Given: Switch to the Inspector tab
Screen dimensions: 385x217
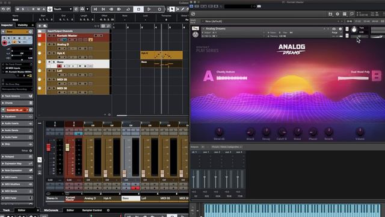Looking at the screenshot, I should pos(7,25).
